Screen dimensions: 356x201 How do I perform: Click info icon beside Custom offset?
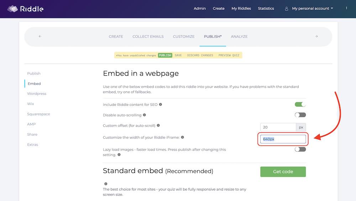pos(158,125)
